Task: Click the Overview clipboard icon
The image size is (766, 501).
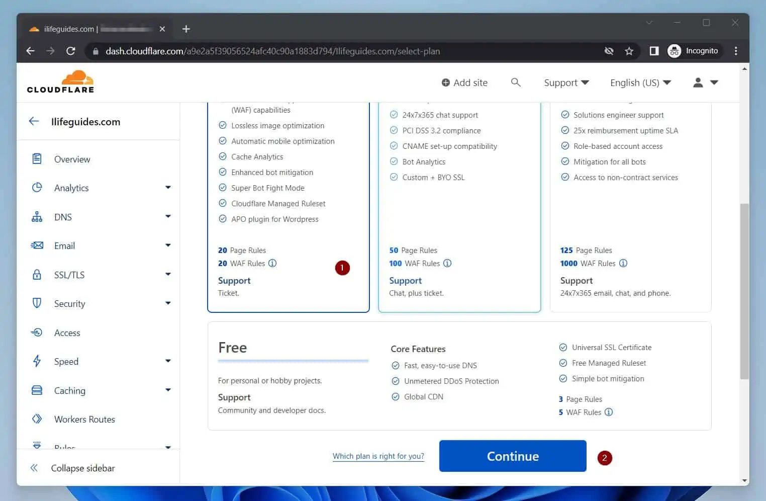Action: coord(37,159)
